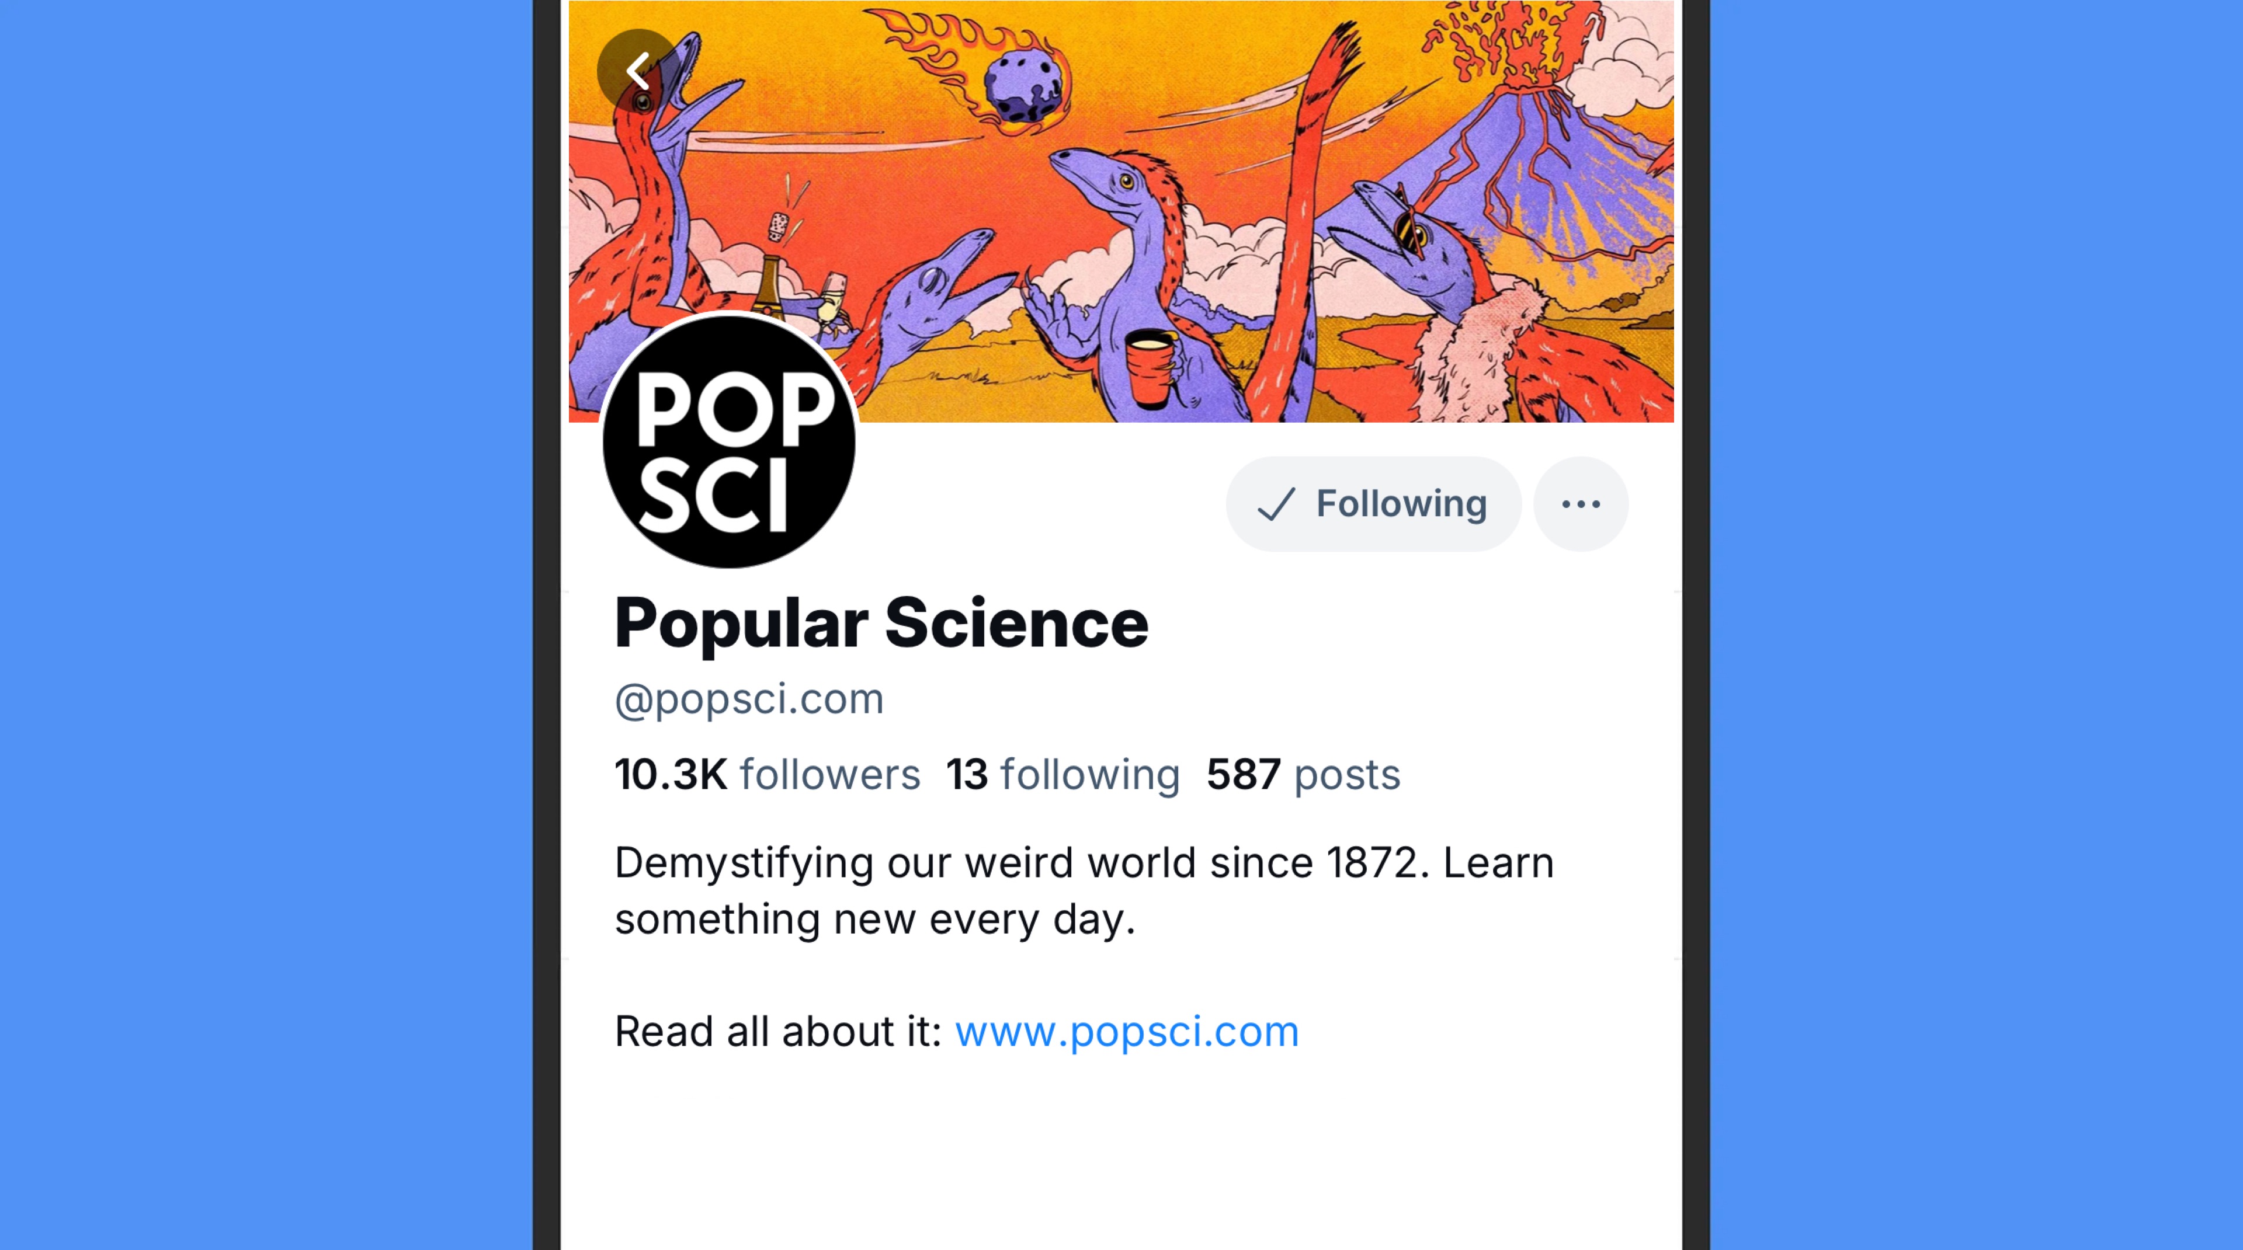Click the "something new every day." bio line
Image resolution: width=2243 pixels, height=1250 pixels.
tap(875, 919)
